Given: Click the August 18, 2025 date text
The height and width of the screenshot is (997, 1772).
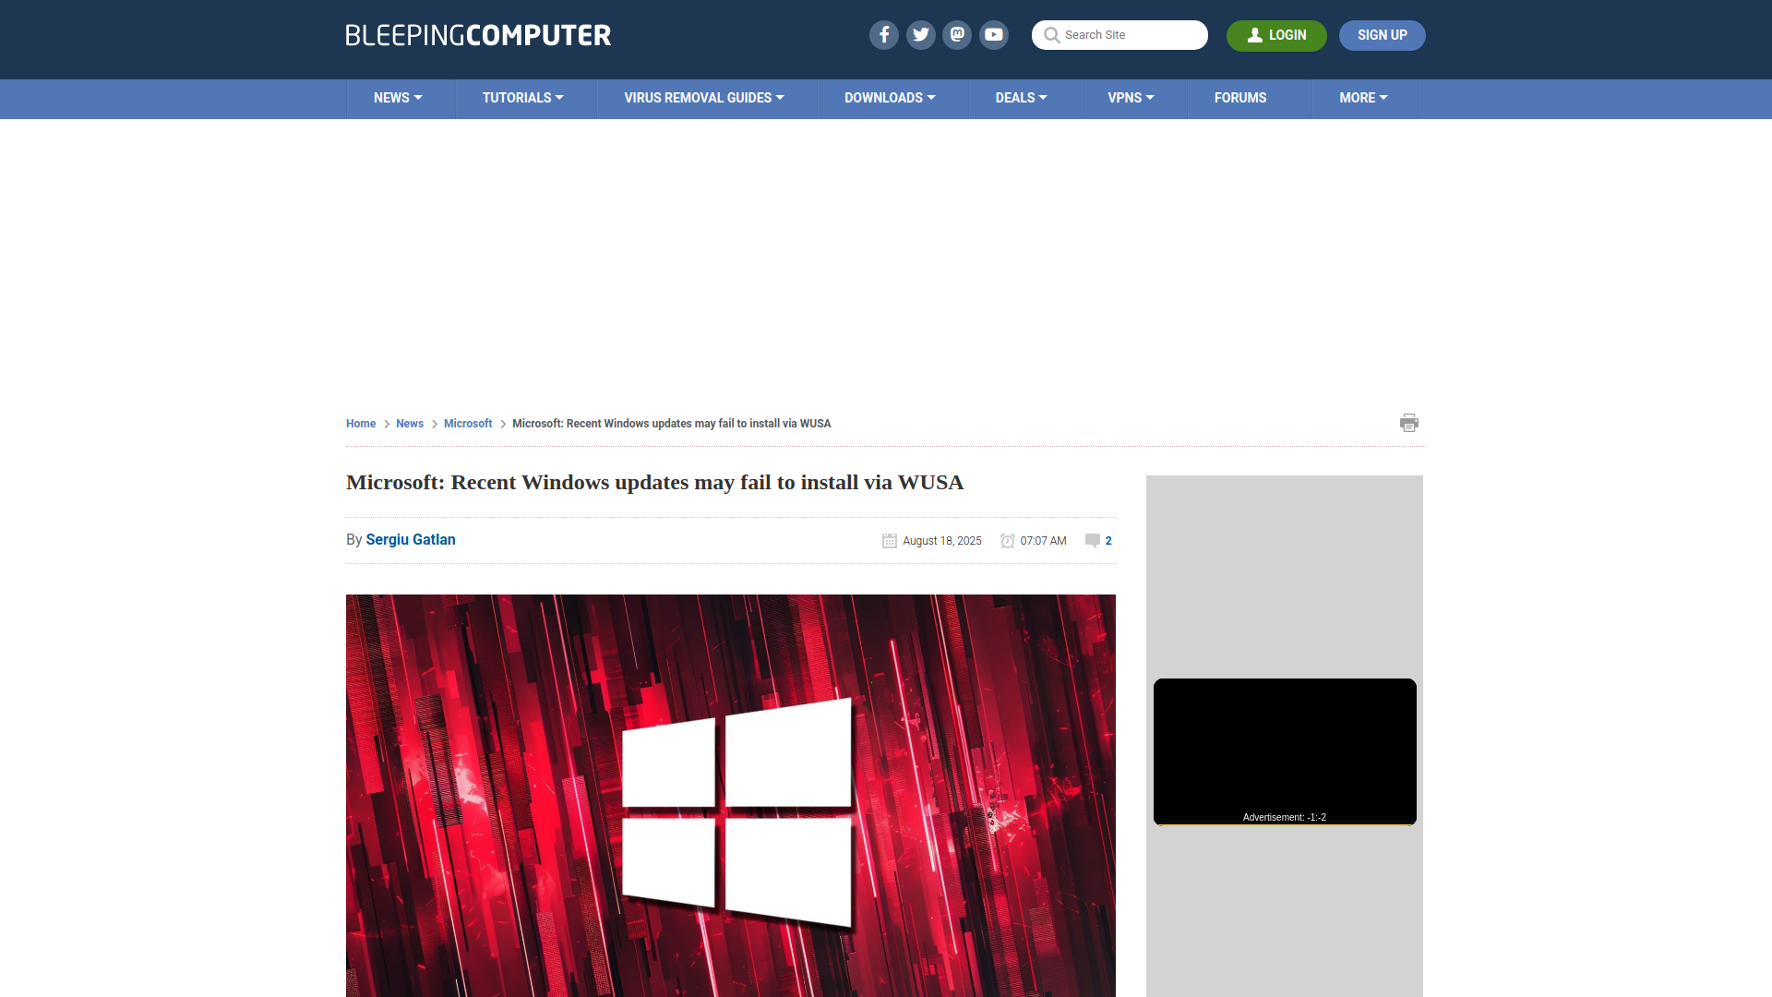Looking at the screenshot, I should [942, 541].
